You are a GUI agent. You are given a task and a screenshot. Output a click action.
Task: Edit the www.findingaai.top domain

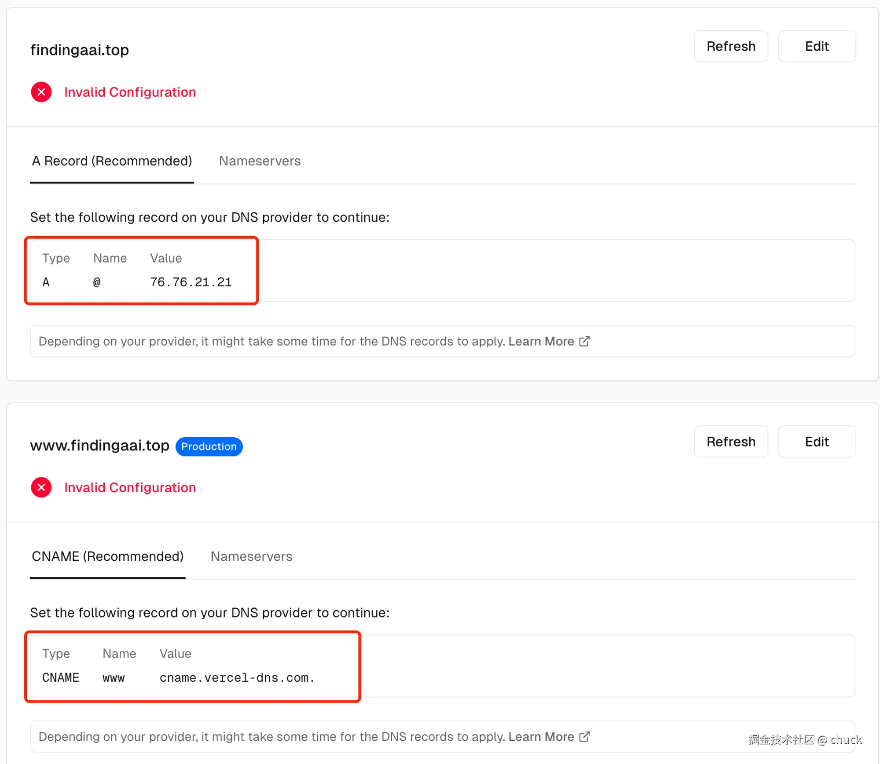click(816, 442)
